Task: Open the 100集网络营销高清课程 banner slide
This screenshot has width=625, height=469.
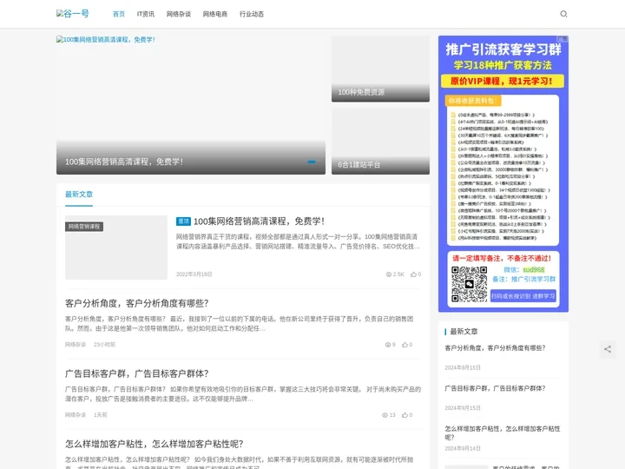Action: 190,105
